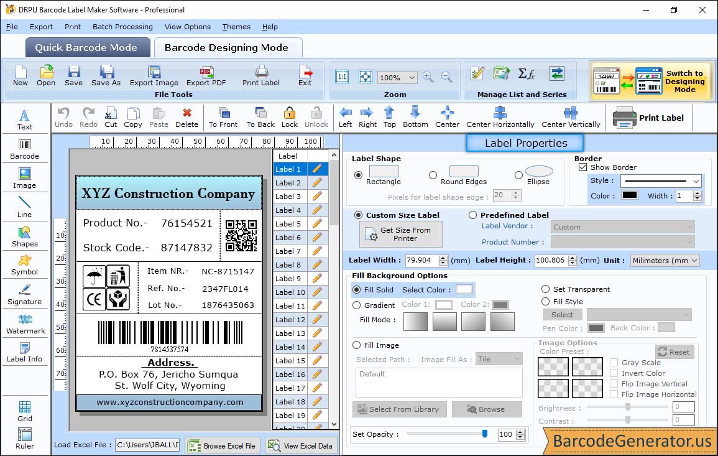The width and height of the screenshot is (718, 456).
Task: Click Switch to Designing Mode button
Action: [651, 81]
